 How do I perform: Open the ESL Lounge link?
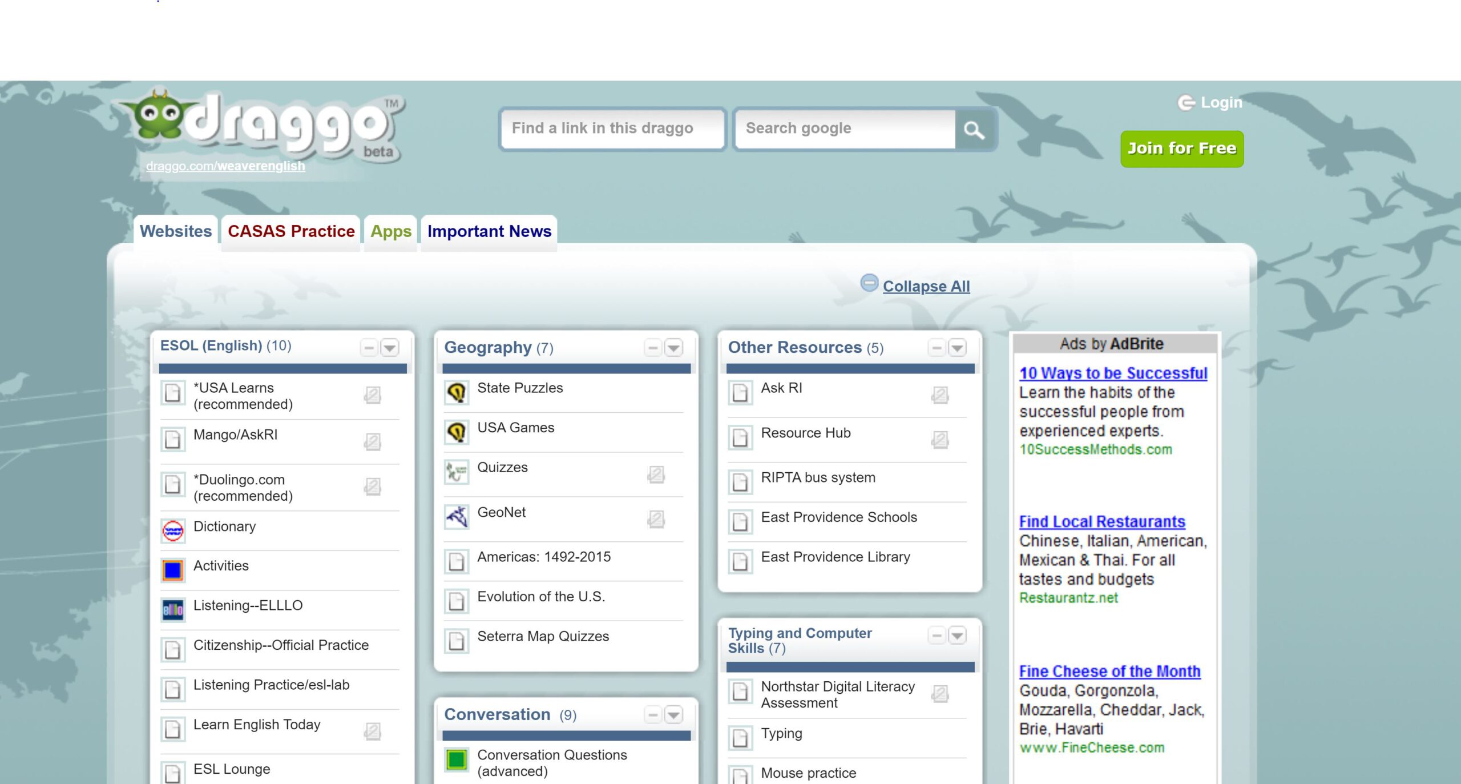[x=232, y=769]
